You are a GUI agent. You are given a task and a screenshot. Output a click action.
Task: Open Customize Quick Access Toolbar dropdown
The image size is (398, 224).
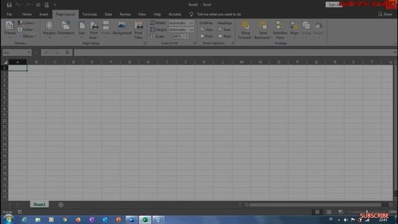[x=55, y=5]
